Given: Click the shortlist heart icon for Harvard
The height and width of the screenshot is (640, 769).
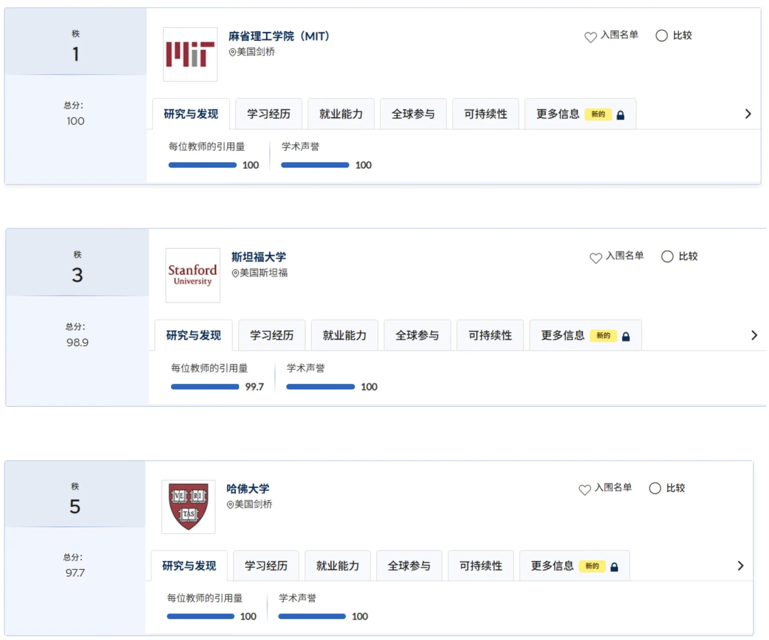Looking at the screenshot, I should pos(584,489).
